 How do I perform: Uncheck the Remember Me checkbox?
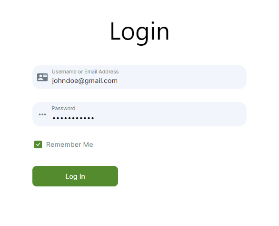click(38, 144)
